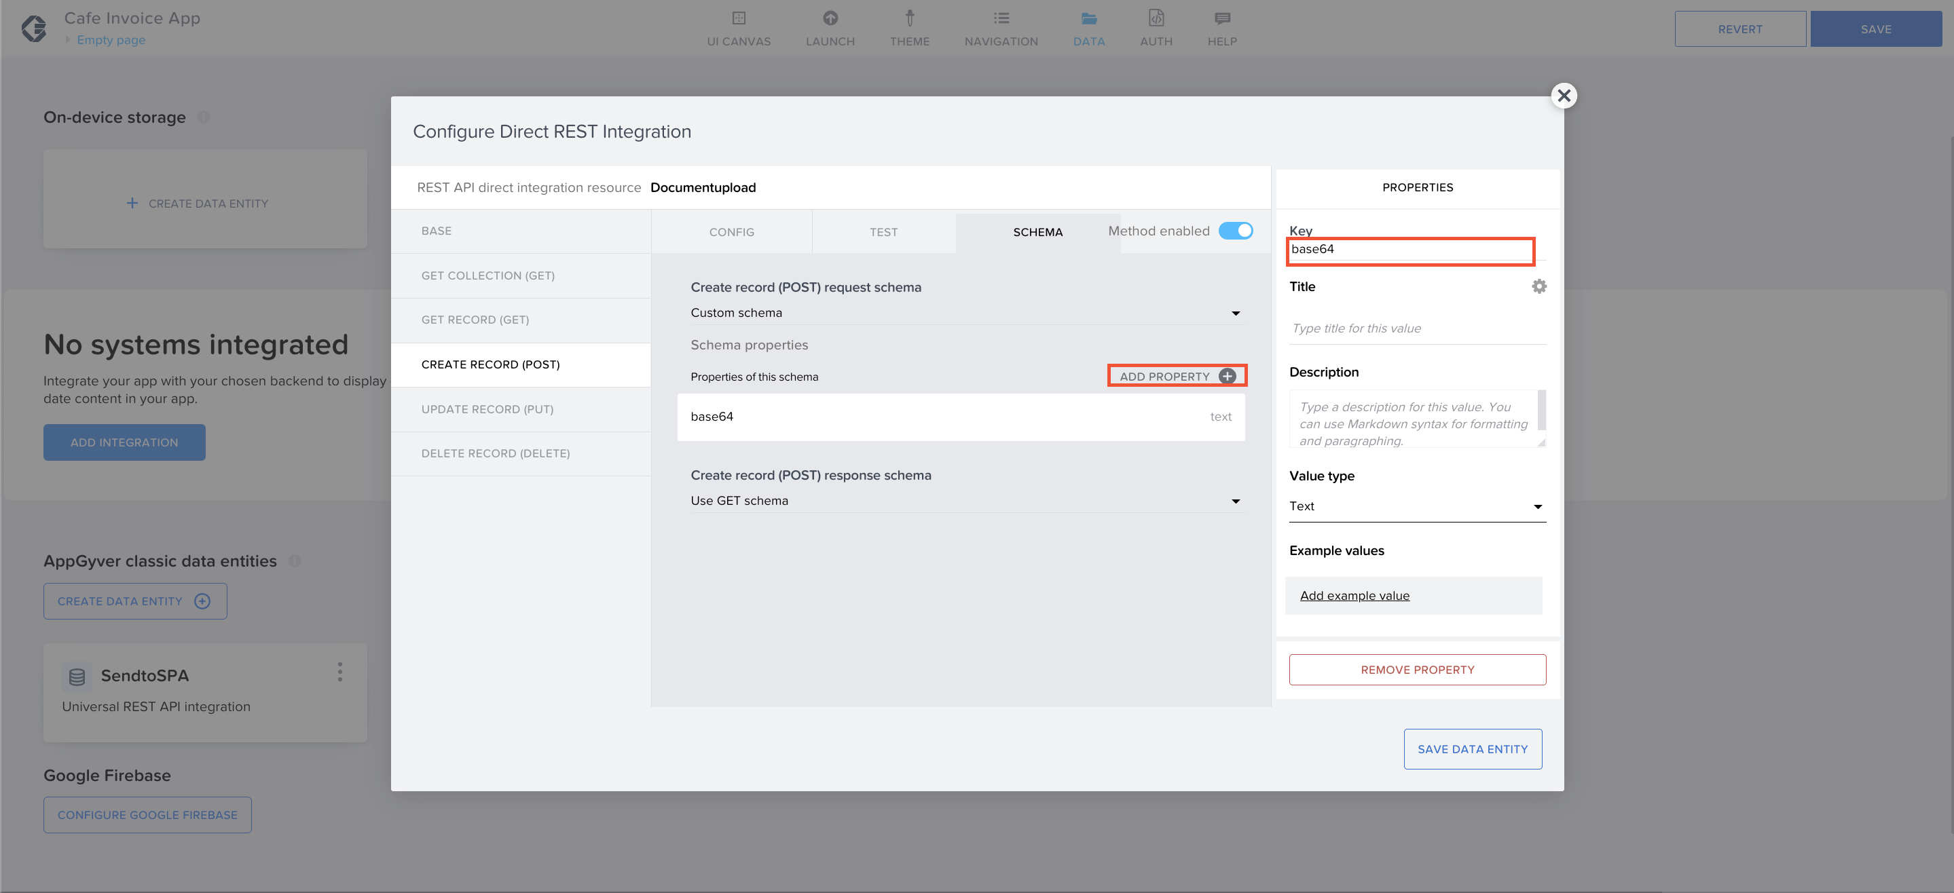
Task: Click the Empty page breadcrumb link
Action: pyautogui.click(x=111, y=39)
